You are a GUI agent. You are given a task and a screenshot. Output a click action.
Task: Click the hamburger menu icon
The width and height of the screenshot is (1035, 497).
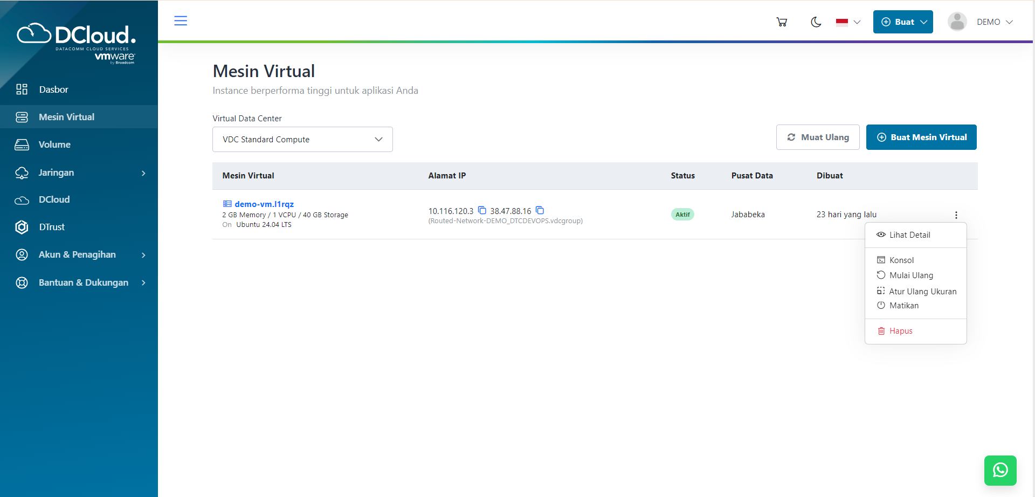181,21
